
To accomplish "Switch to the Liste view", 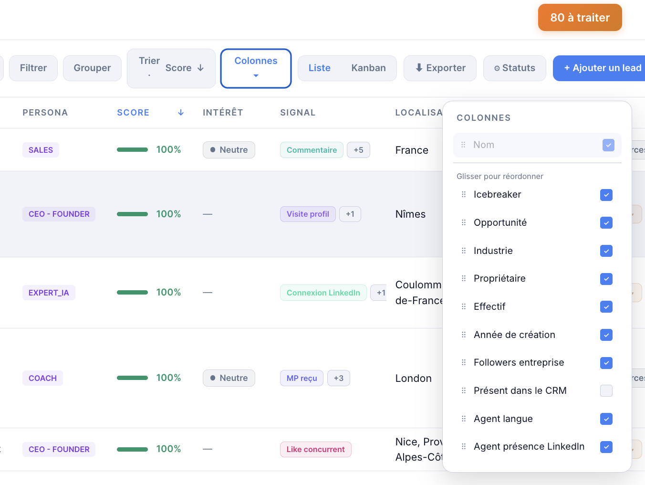I will point(319,68).
